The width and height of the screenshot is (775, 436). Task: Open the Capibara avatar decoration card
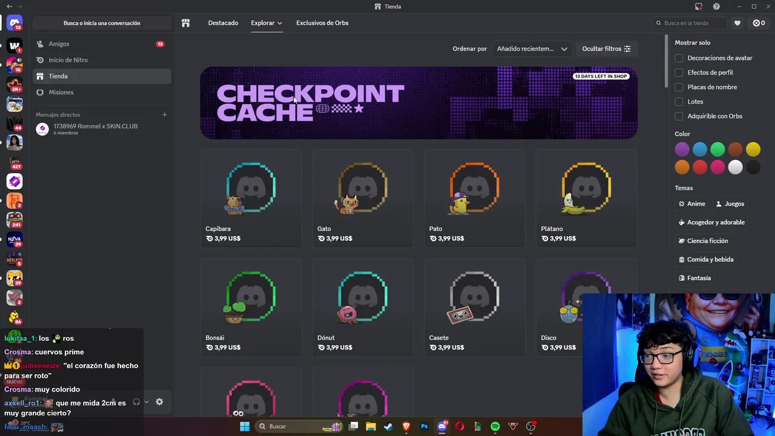pyautogui.click(x=251, y=199)
